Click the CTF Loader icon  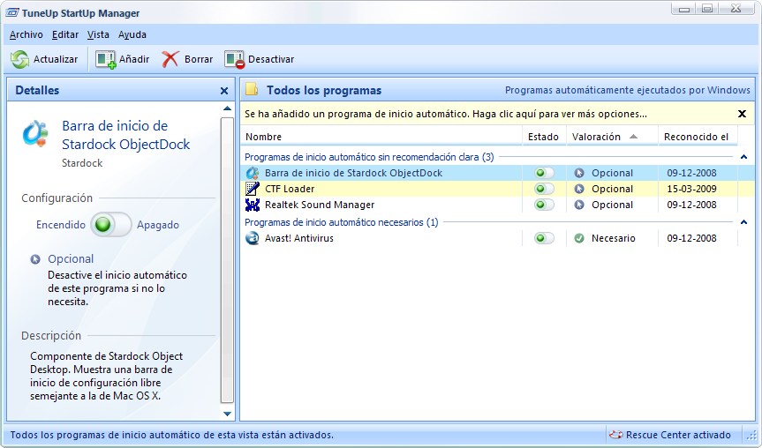pos(253,189)
